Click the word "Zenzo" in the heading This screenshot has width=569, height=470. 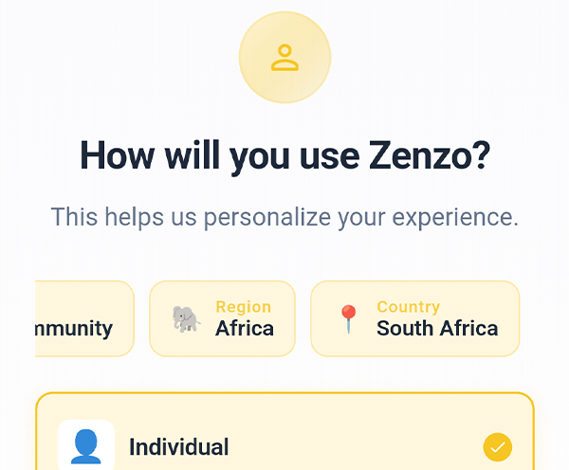pyautogui.click(x=424, y=155)
